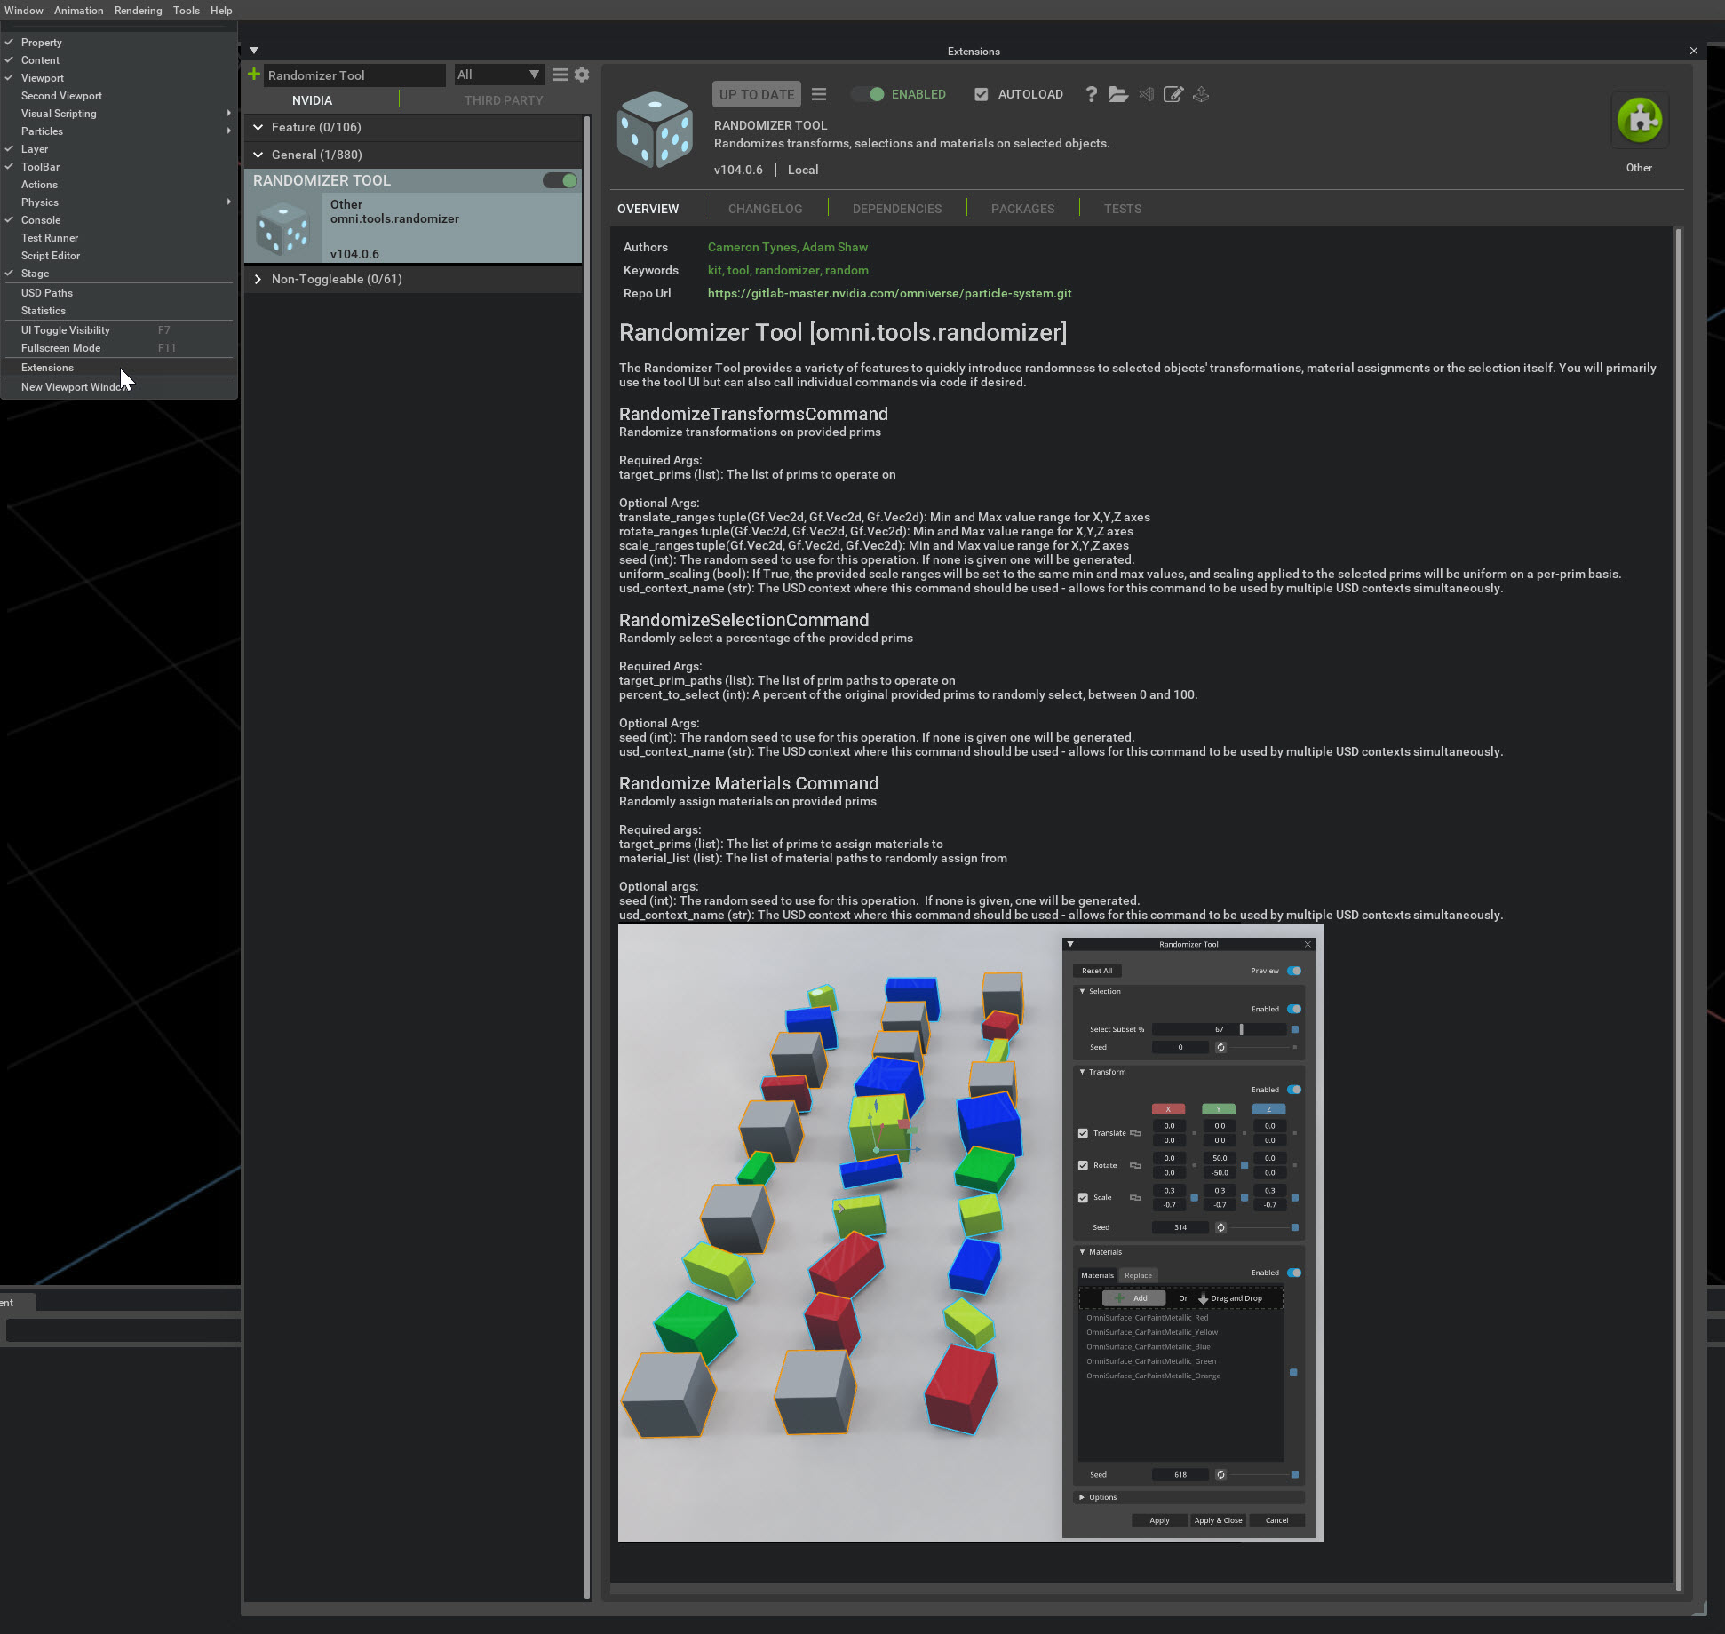
Task: Select Actions in Window menu
Action: coord(118,185)
